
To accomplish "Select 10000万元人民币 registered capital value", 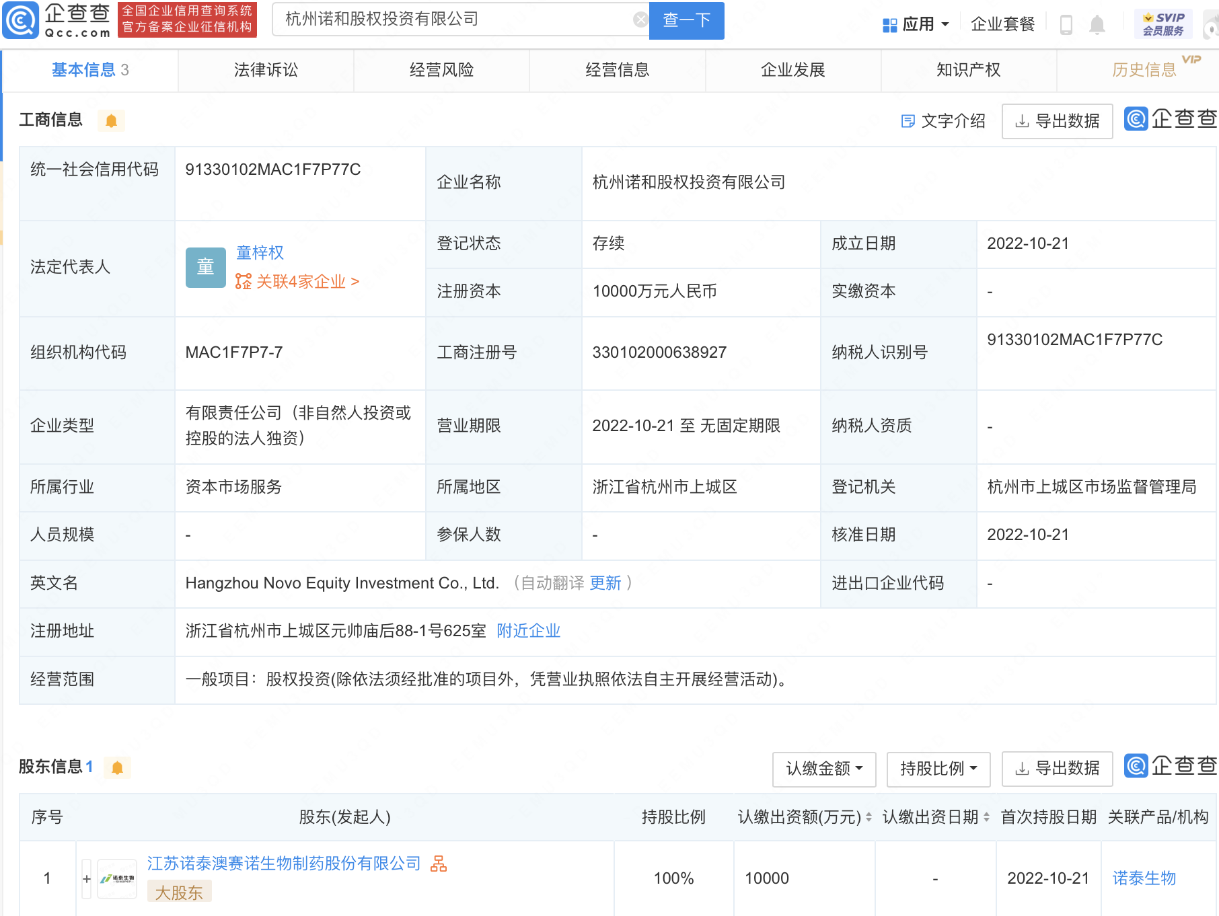I will tap(655, 291).
